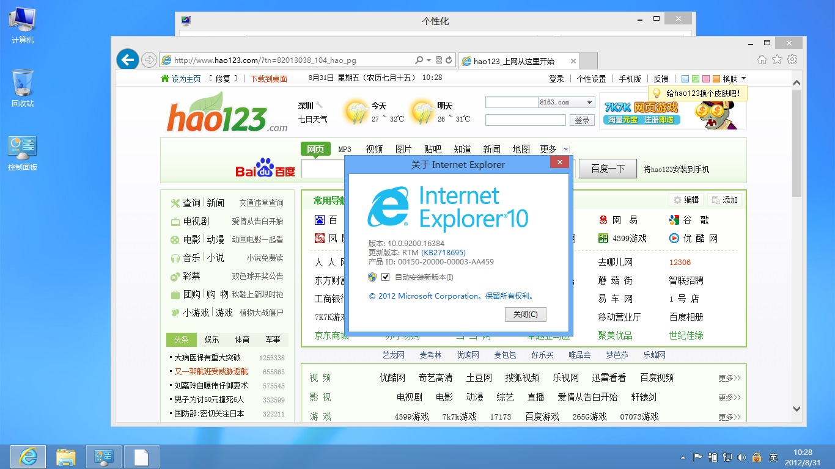Image resolution: width=835 pixels, height=469 pixels.
Task: Click Control Panel taskbar icon
Action: tap(104, 457)
